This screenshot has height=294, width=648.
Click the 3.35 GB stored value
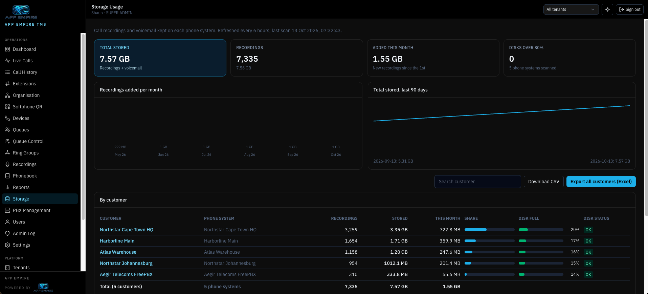(x=399, y=230)
